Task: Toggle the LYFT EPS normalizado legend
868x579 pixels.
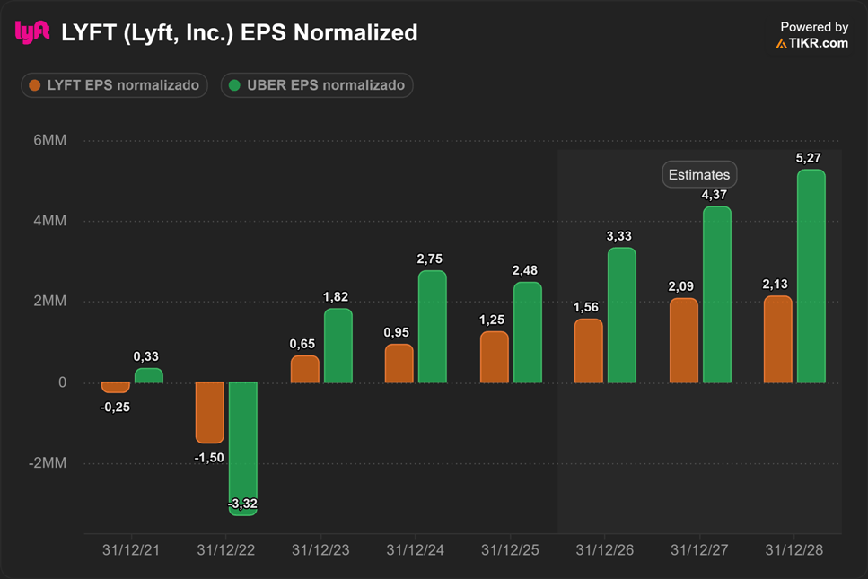Action: click(114, 85)
